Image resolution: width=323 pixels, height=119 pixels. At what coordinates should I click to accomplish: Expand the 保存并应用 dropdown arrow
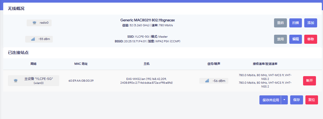coord(284,100)
